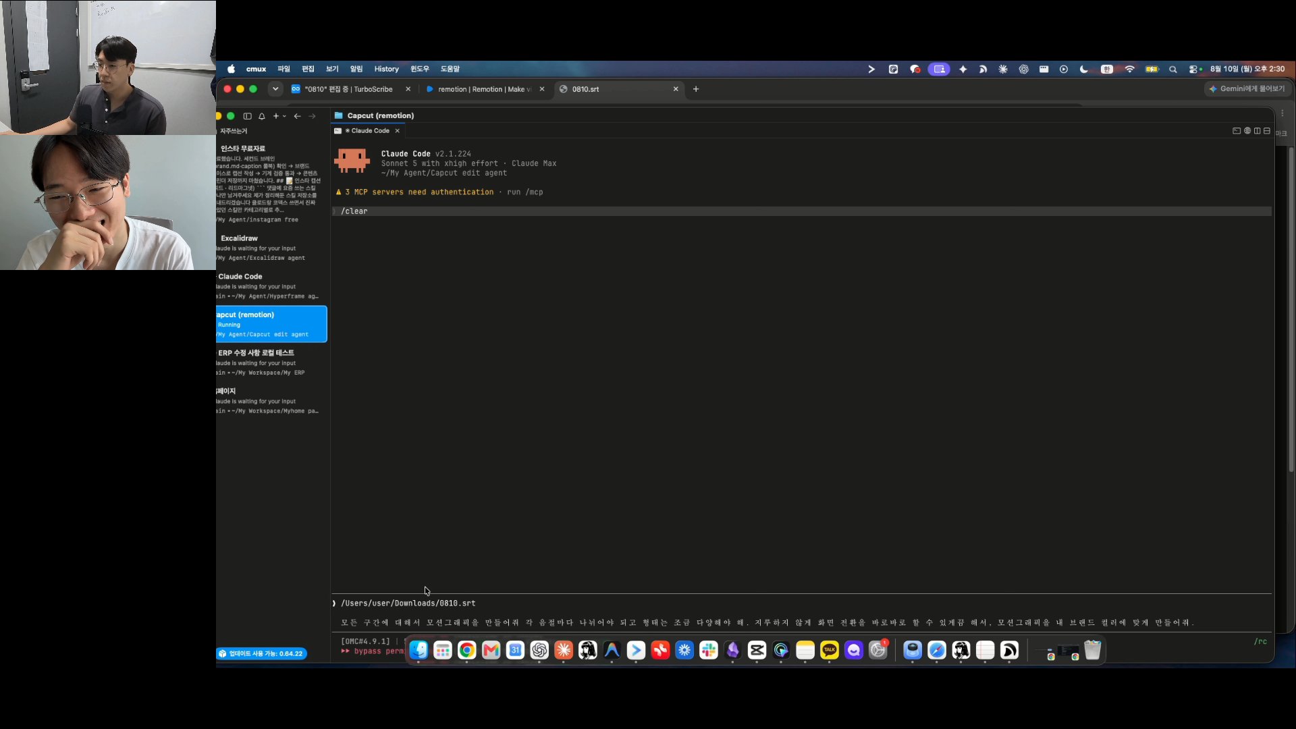Click the update available 0.64.22 badge
This screenshot has width=1296, height=729.
click(262, 653)
